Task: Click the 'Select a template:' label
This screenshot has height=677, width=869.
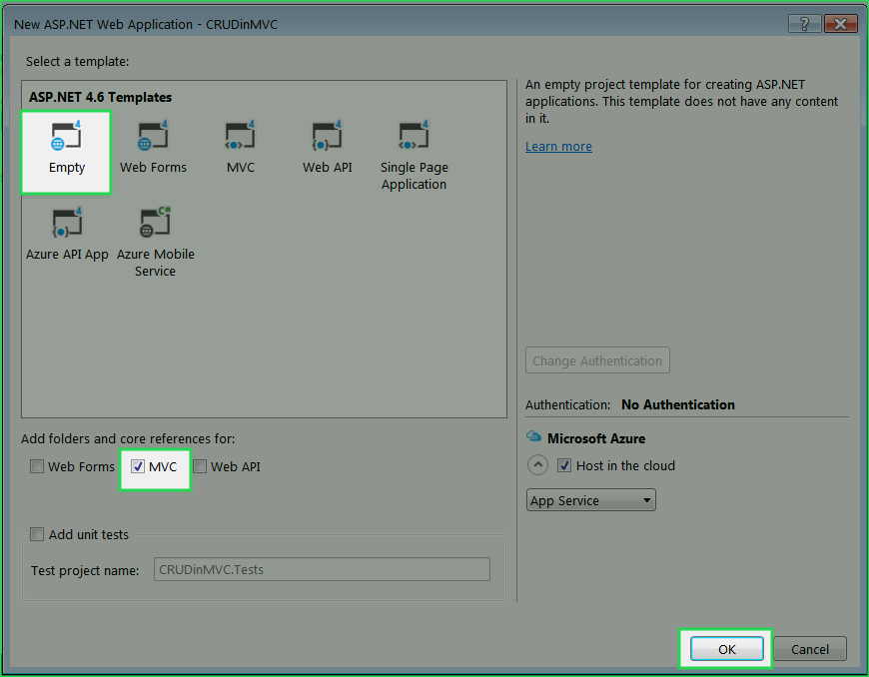Action: [78, 62]
